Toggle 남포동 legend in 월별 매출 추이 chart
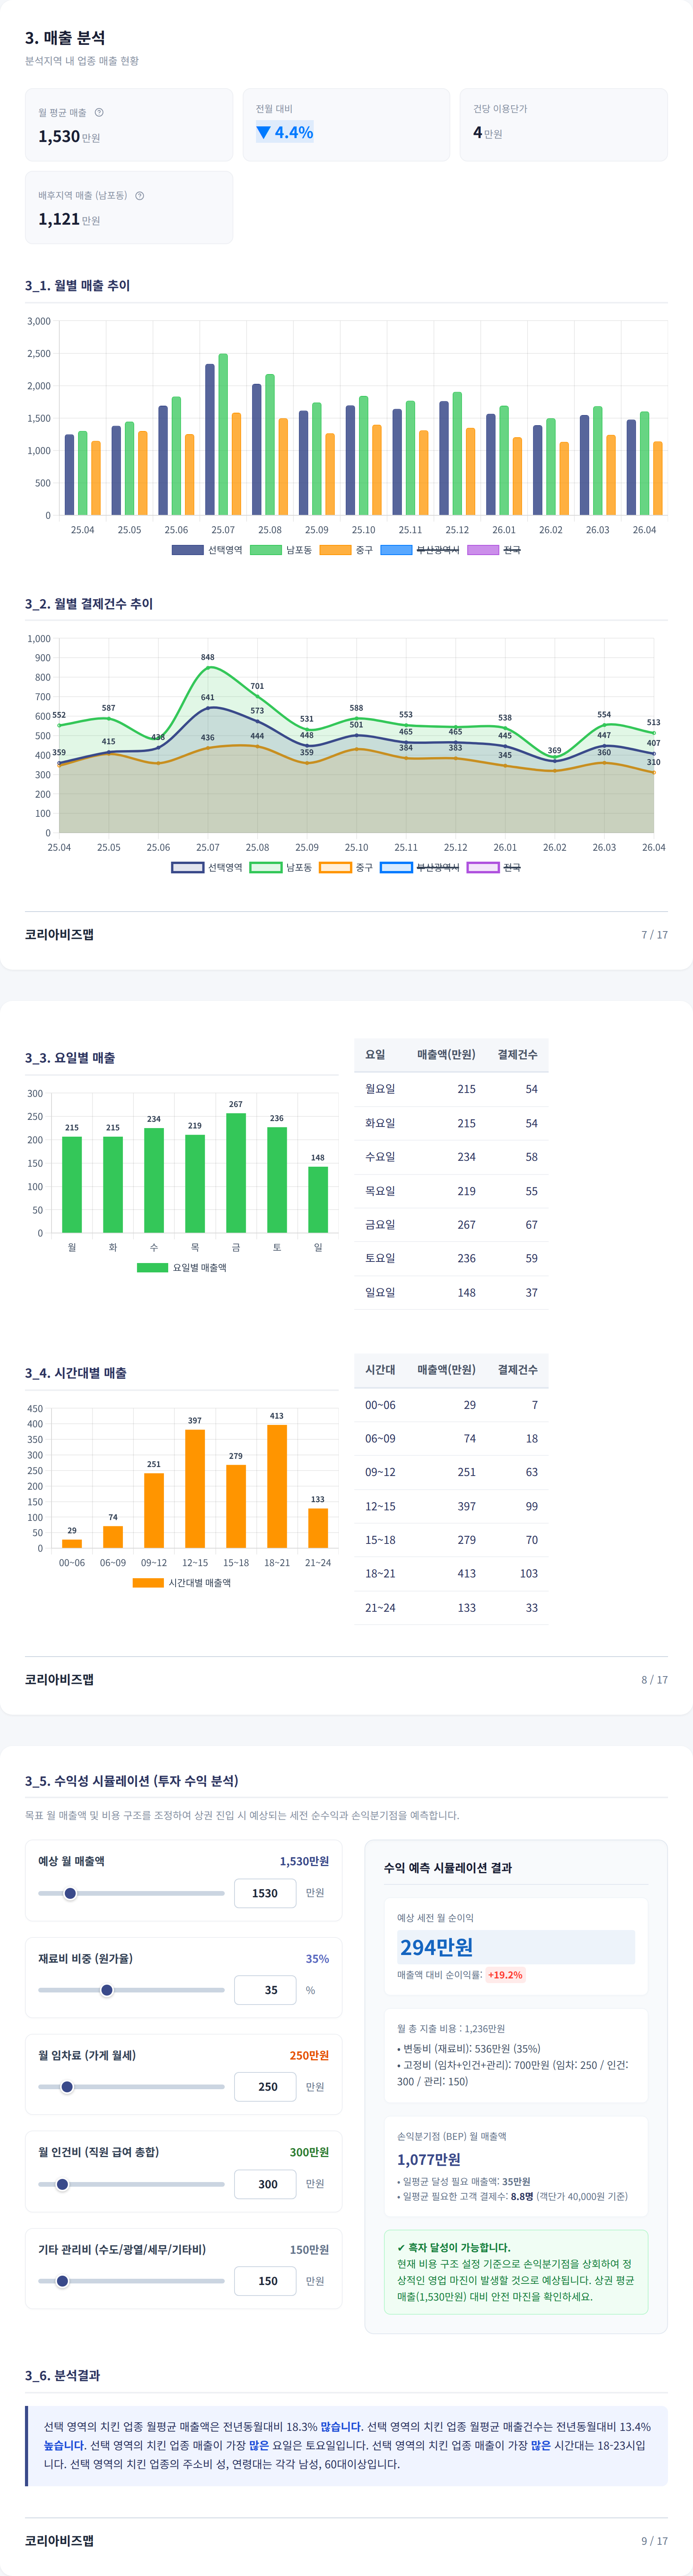Image resolution: width=693 pixels, height=2576 pixels. pyautogui.click(x=281, y=550)
